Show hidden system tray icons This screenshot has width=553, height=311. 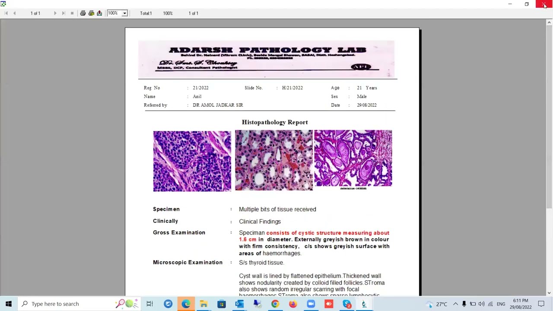[x=455, y=304]
